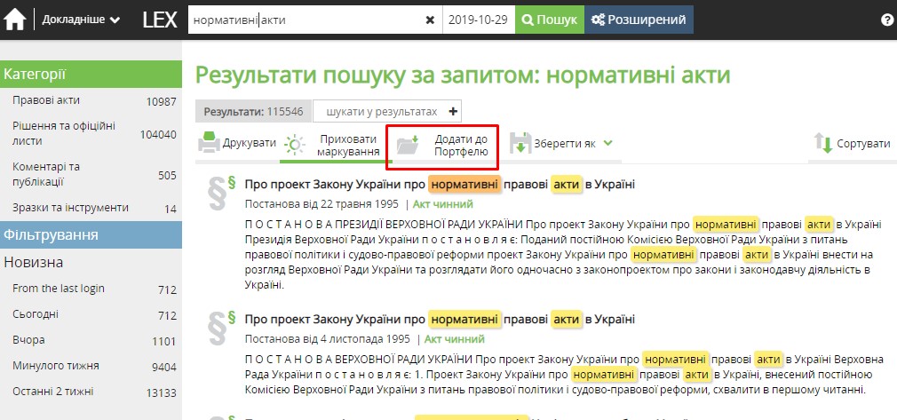The width and height of the screenshot is (897, 420).
Task: Expand the Докладніше dropdown menu
Action: coord(81,20)
